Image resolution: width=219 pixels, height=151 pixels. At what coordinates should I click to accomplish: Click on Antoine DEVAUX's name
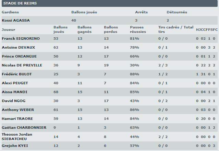pyautogui.click(x=19, y=48)
